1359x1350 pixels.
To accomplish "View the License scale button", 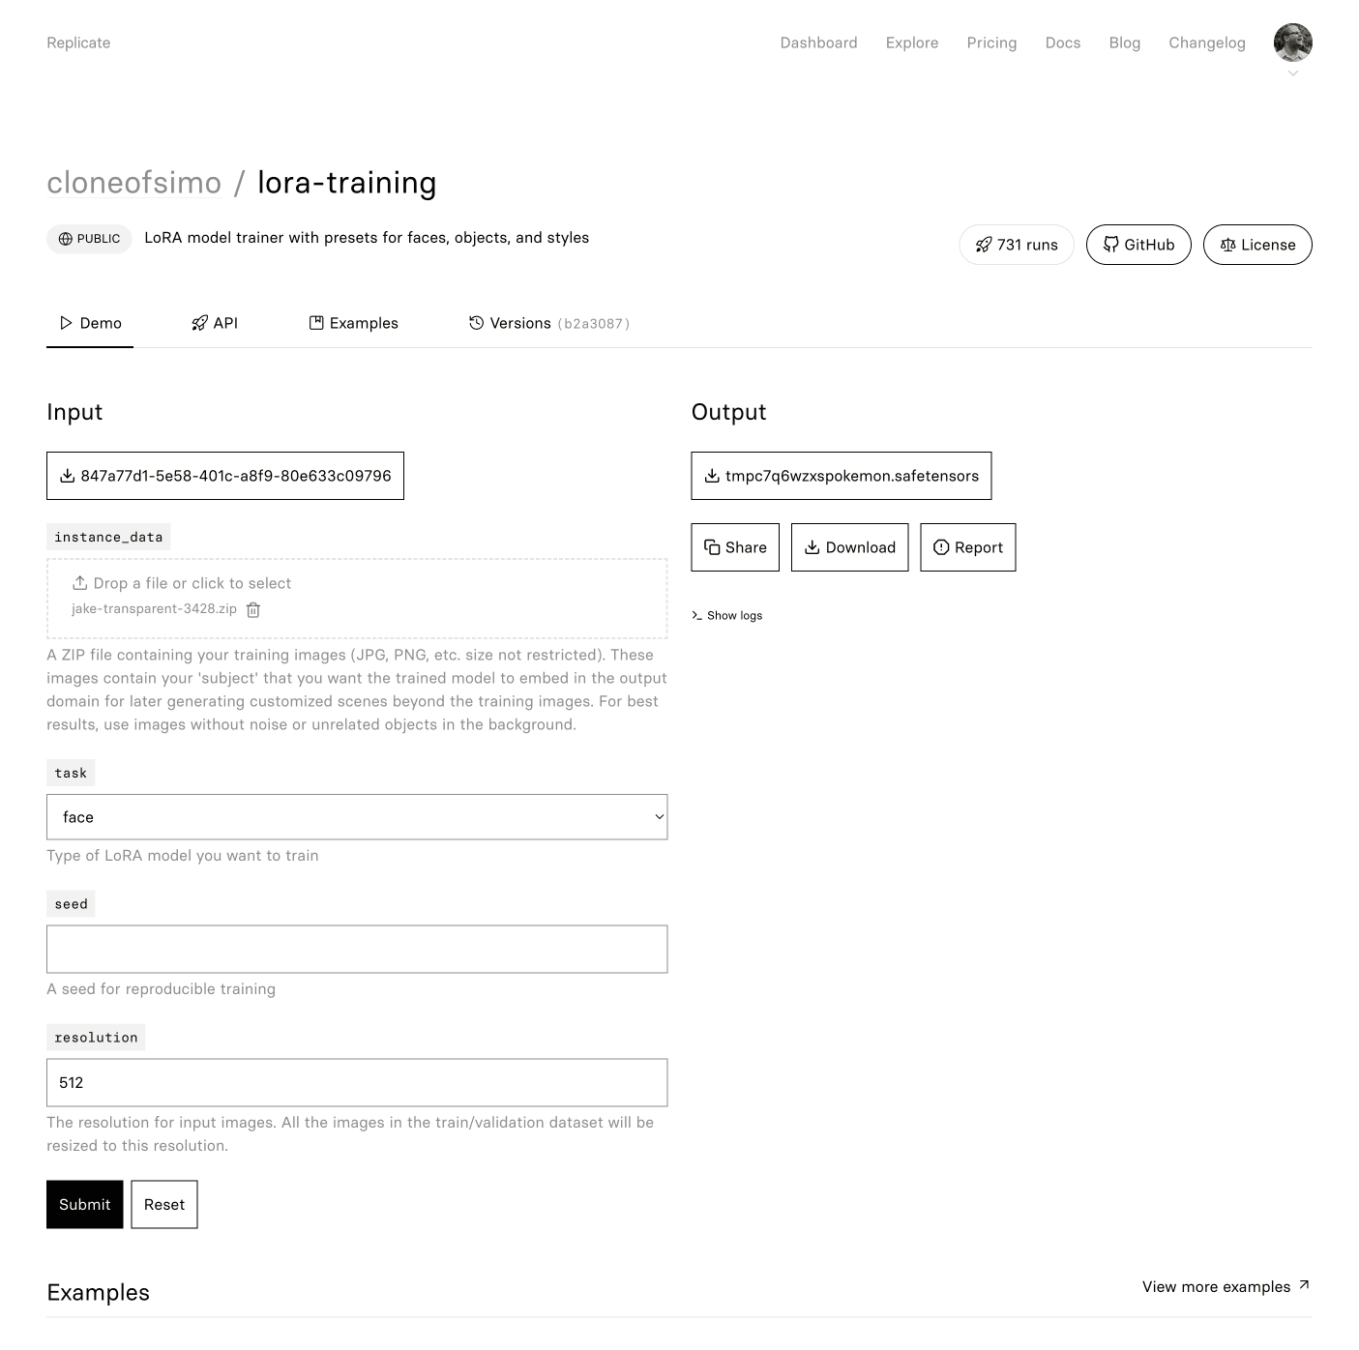I will 1256,245.
